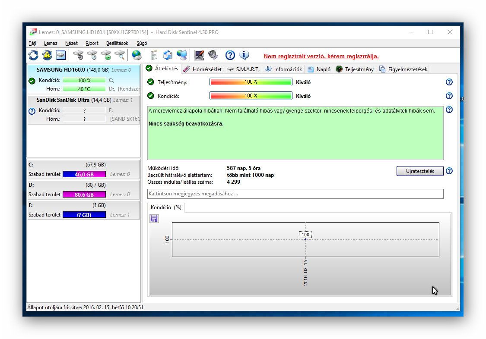Click the unregistered version registration link
The height and width of the screenshot is (339, 486).
[321, 56]
